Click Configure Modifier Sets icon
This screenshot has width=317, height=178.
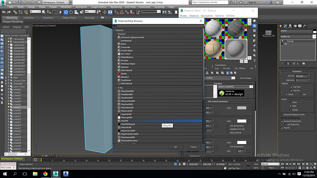click(304, 63)
